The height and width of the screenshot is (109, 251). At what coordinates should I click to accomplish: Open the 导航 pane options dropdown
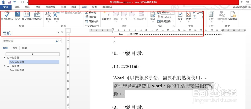pos(58,33)
